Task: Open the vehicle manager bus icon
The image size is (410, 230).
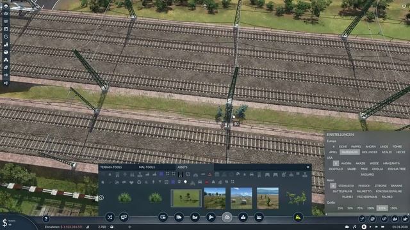Action: point(124,217)
